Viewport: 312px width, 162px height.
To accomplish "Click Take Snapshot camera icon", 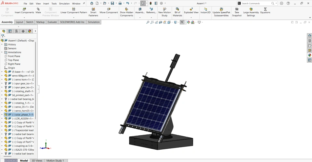I will pyautogui.click(x=237, y=9).
